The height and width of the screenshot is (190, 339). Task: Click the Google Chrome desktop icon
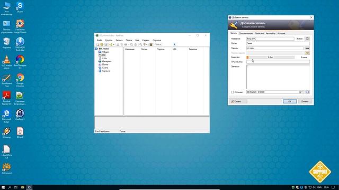pos(20,80)
